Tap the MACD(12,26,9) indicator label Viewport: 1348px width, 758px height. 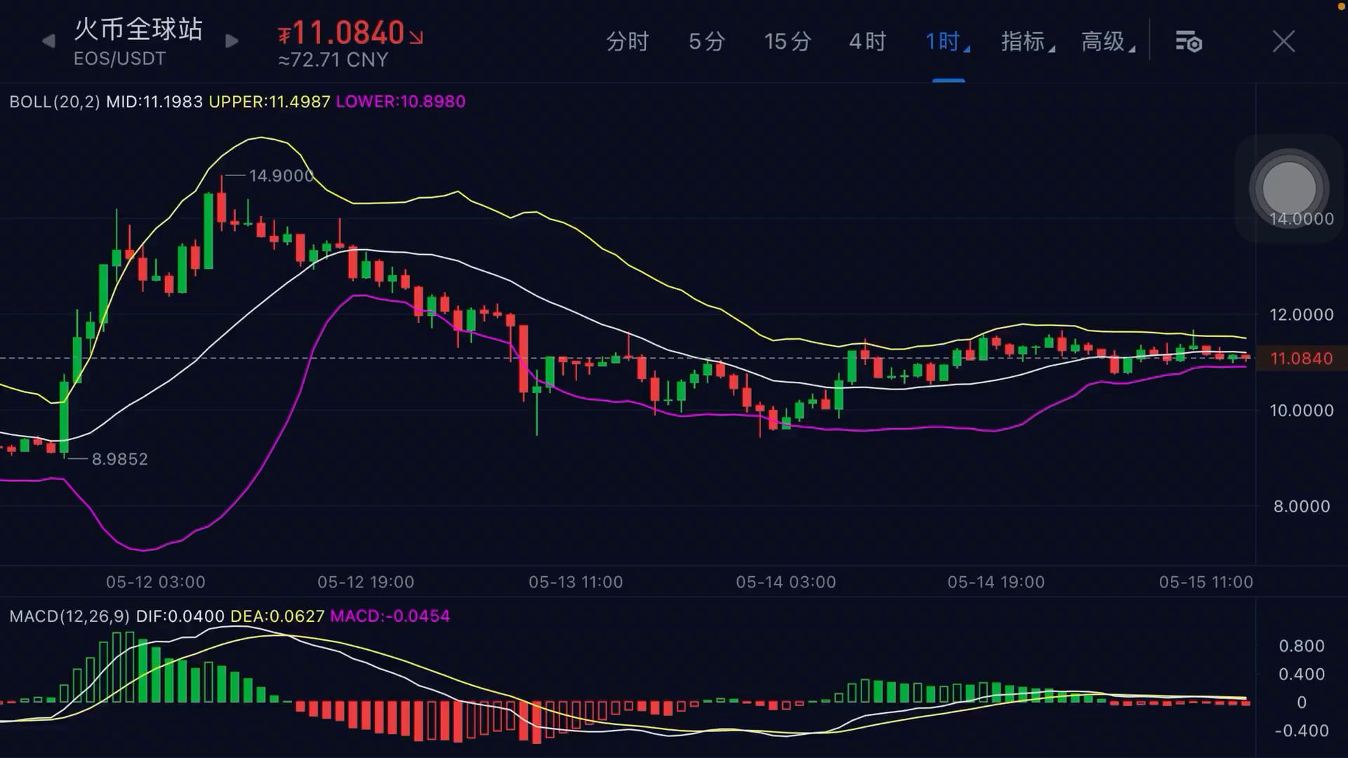70,616
